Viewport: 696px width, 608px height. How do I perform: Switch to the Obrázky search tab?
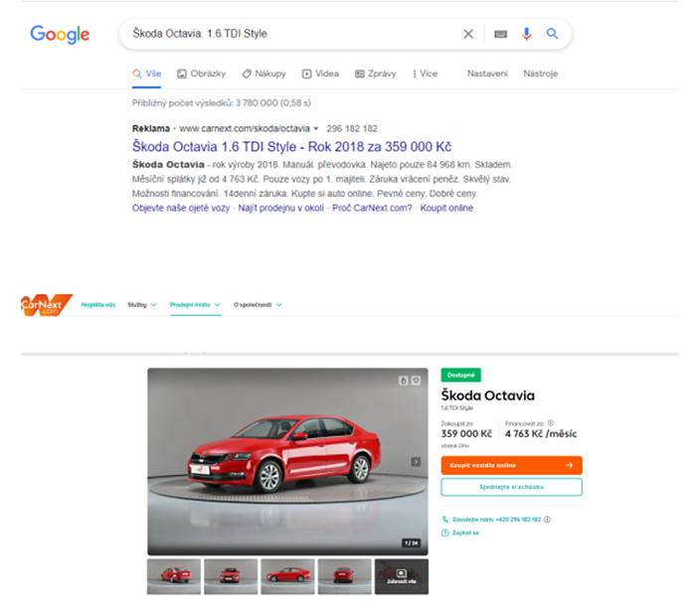point(202,74)
